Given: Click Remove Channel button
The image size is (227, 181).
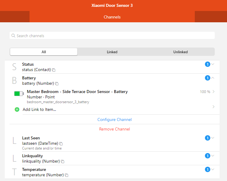Looking at the screenshot, I should (115, 129).
